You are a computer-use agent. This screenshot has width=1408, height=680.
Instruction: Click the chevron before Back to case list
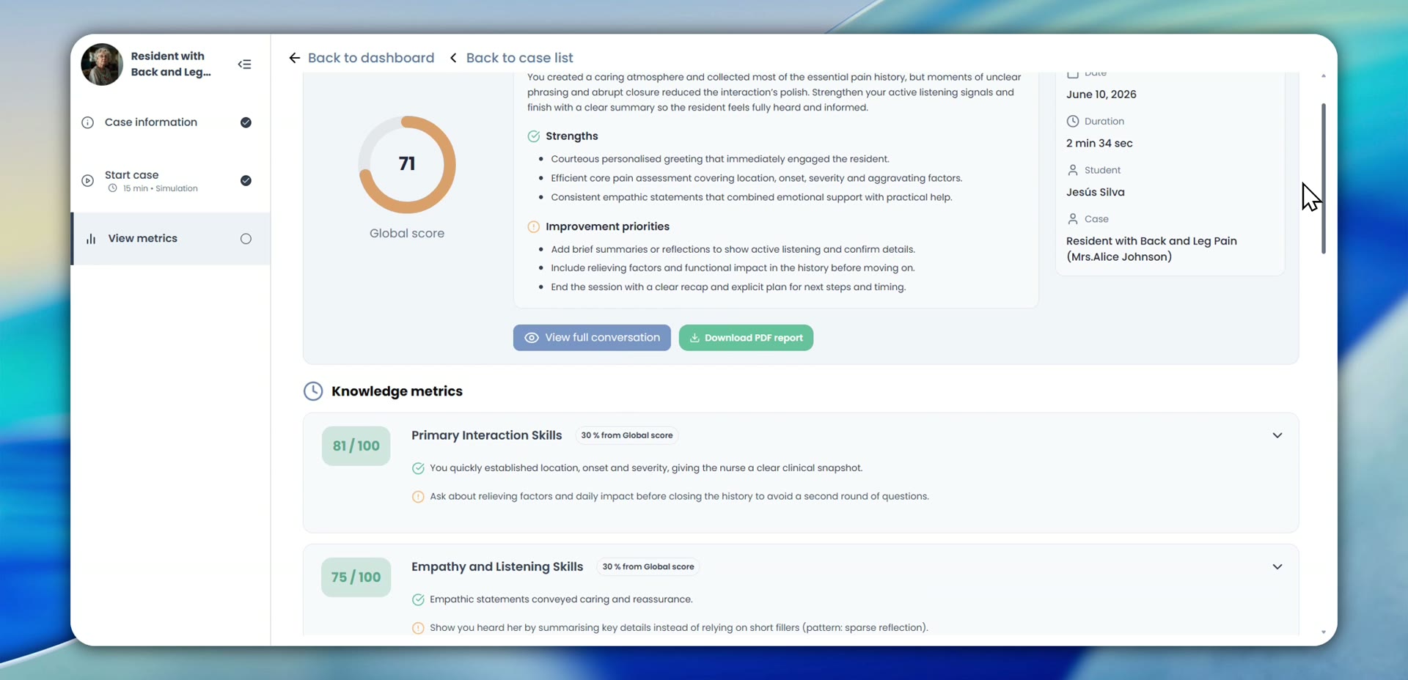453,58
